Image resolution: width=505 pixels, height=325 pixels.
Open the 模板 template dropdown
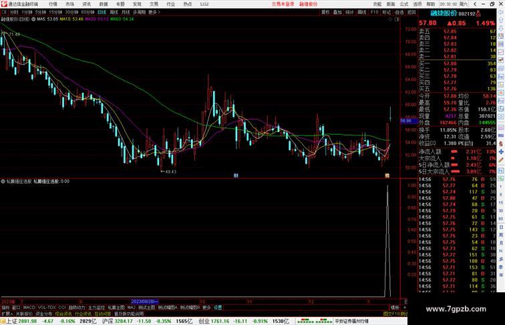point(395,308)
